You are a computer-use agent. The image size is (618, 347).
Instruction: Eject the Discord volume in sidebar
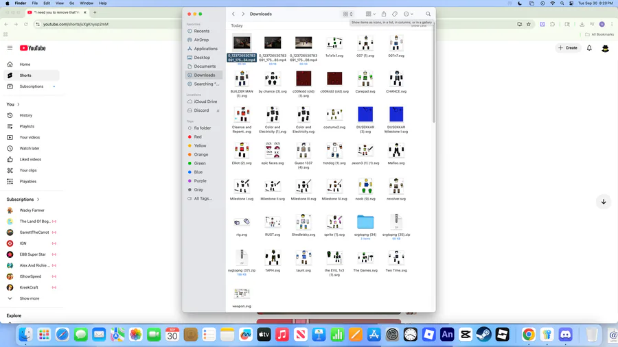218,110
